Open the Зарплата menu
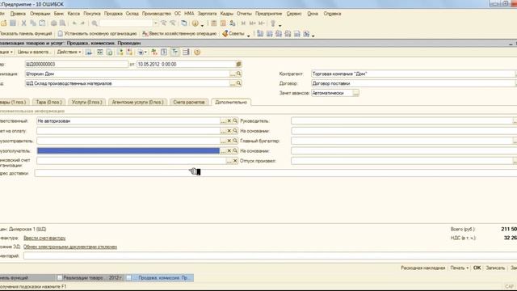 point(207,14)
